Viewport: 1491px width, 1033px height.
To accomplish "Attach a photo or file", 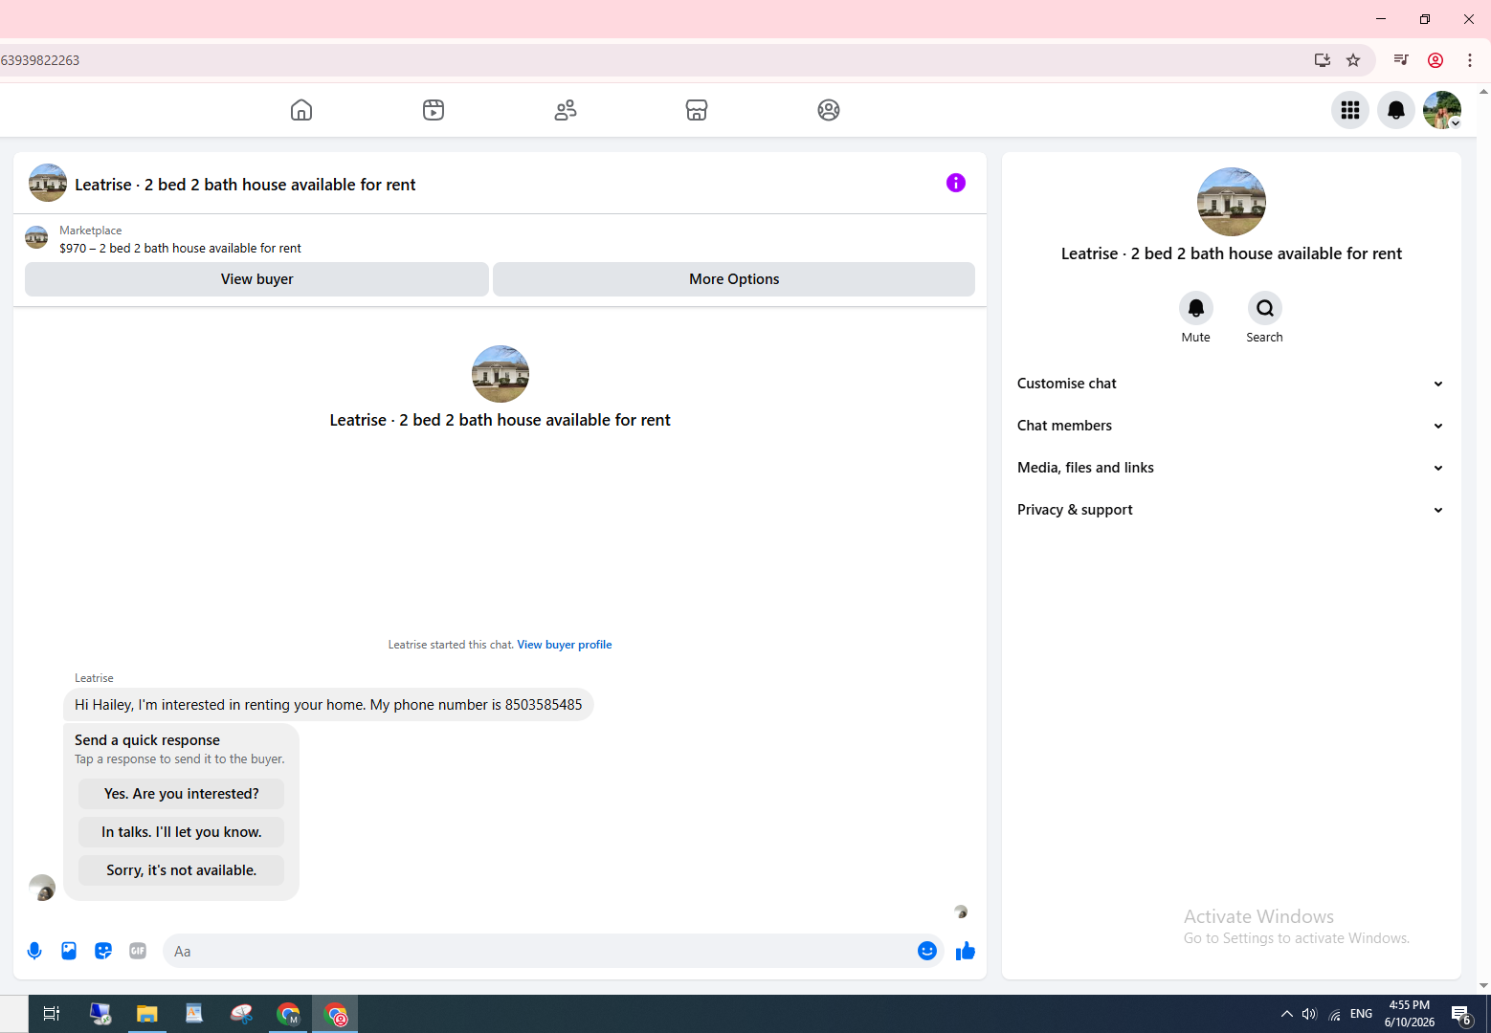I will click(69, 951).
